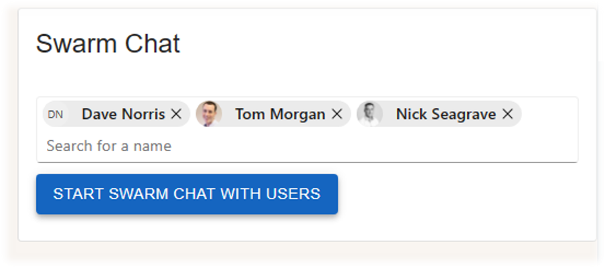Select the Tom Morgan name label
This screenshot has height=268, width=605.
click(x=280, y=114)
